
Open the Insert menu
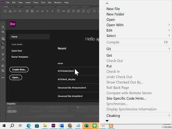click(x=28, y=3)
